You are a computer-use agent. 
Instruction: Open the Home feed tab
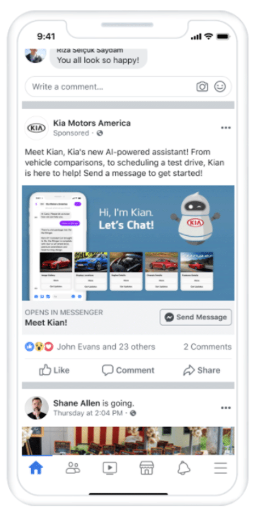pos(36,468)
